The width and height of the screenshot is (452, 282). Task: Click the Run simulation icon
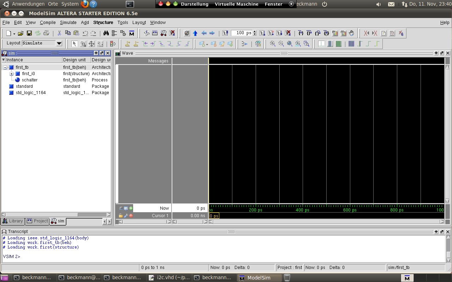pos(262,33)
